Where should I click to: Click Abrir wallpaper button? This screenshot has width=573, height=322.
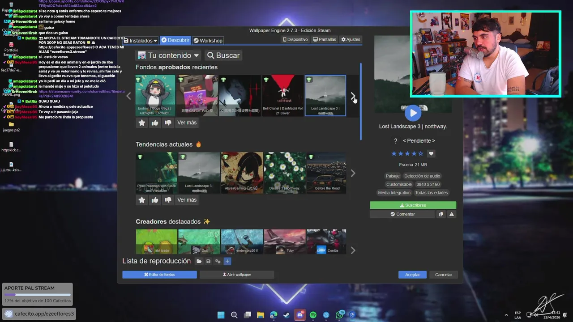(237, 275)
